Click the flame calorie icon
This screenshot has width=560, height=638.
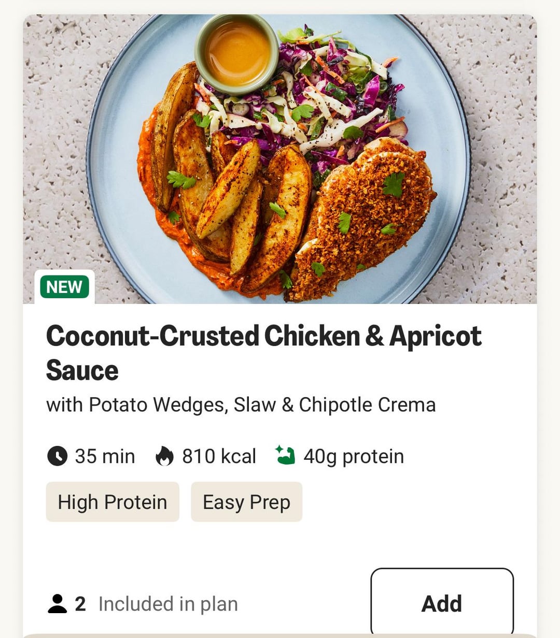[x=164, y=456]
